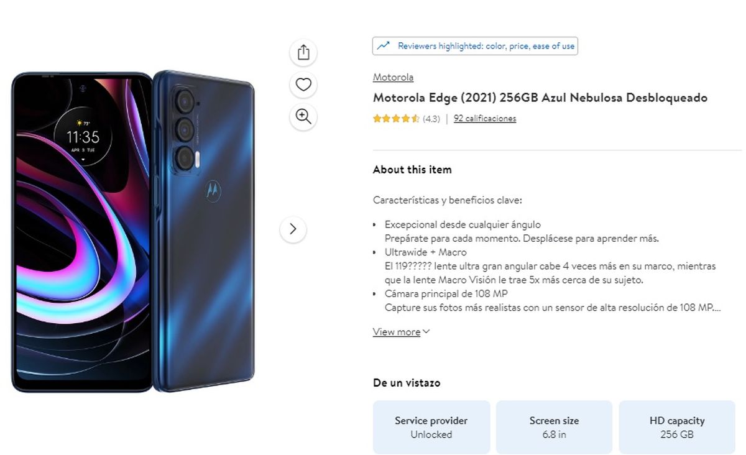746x455 pixels.
Task: Click the View more link text
Action: click(397, 332)
